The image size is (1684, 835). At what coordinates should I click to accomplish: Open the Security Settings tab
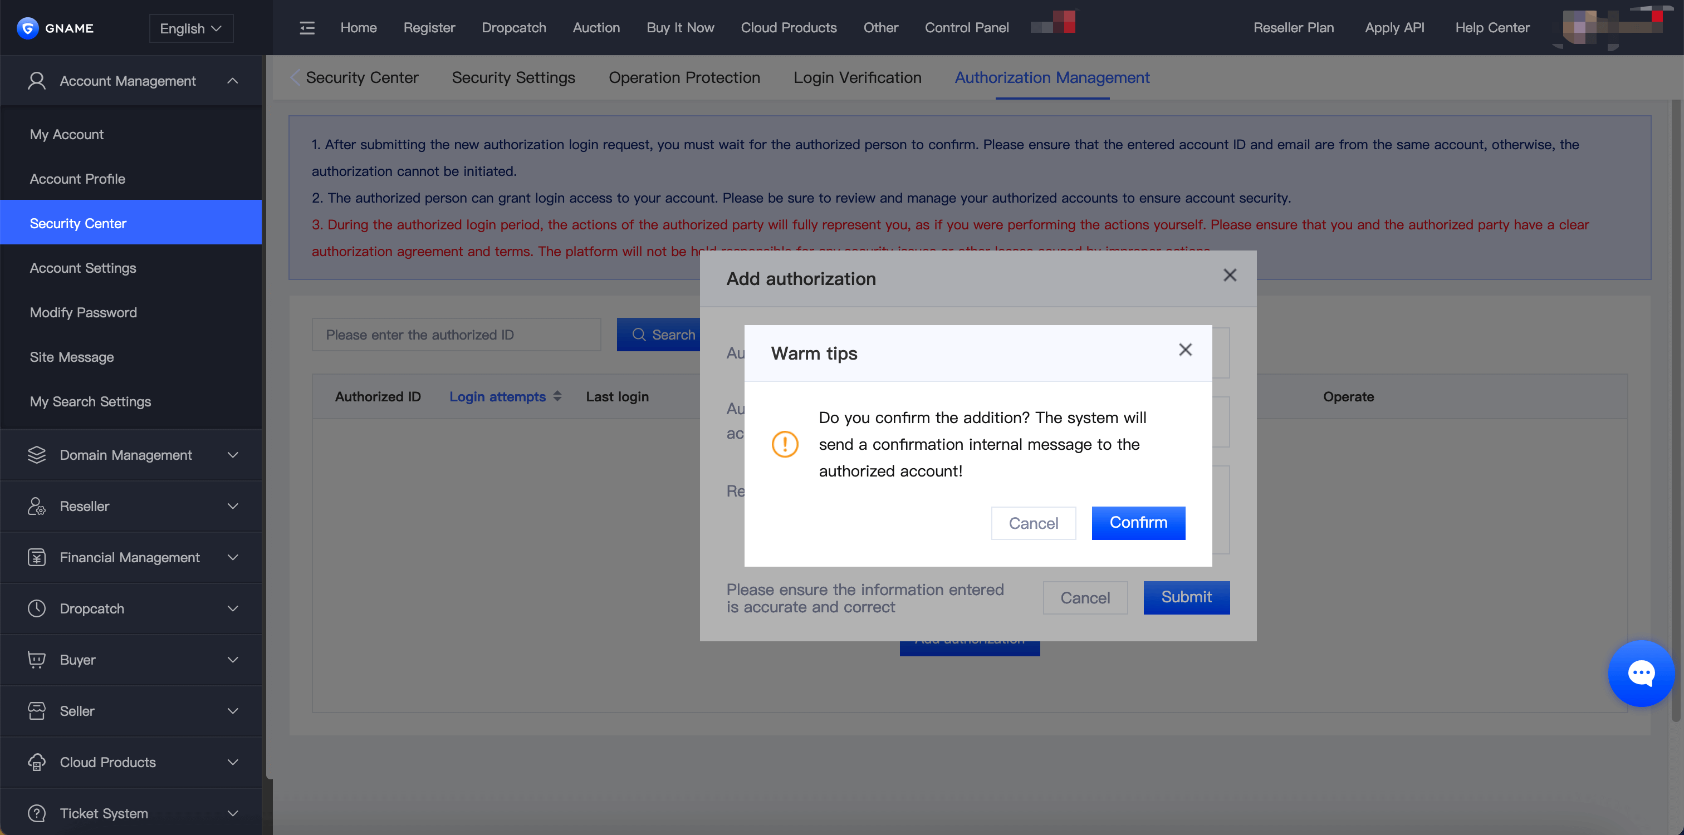point(513,78)
